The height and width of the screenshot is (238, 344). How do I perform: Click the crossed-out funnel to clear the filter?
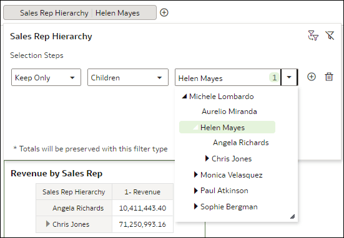(330, 36)
